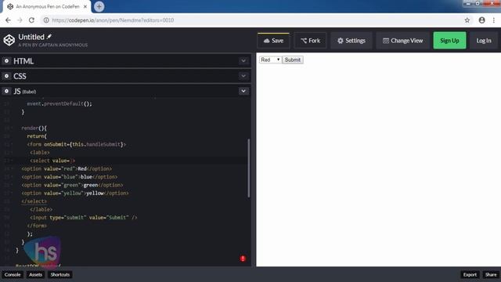The height and width of the screenshot is (282, 501).
Task: Open a new browser tab
Action: pyautogui.click(x=99, y=6)
